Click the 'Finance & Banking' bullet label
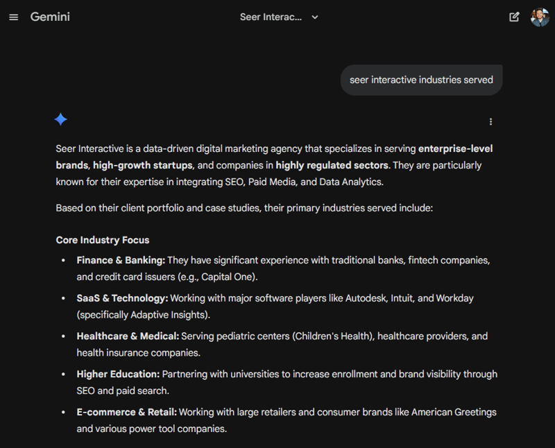 point(121,260)
